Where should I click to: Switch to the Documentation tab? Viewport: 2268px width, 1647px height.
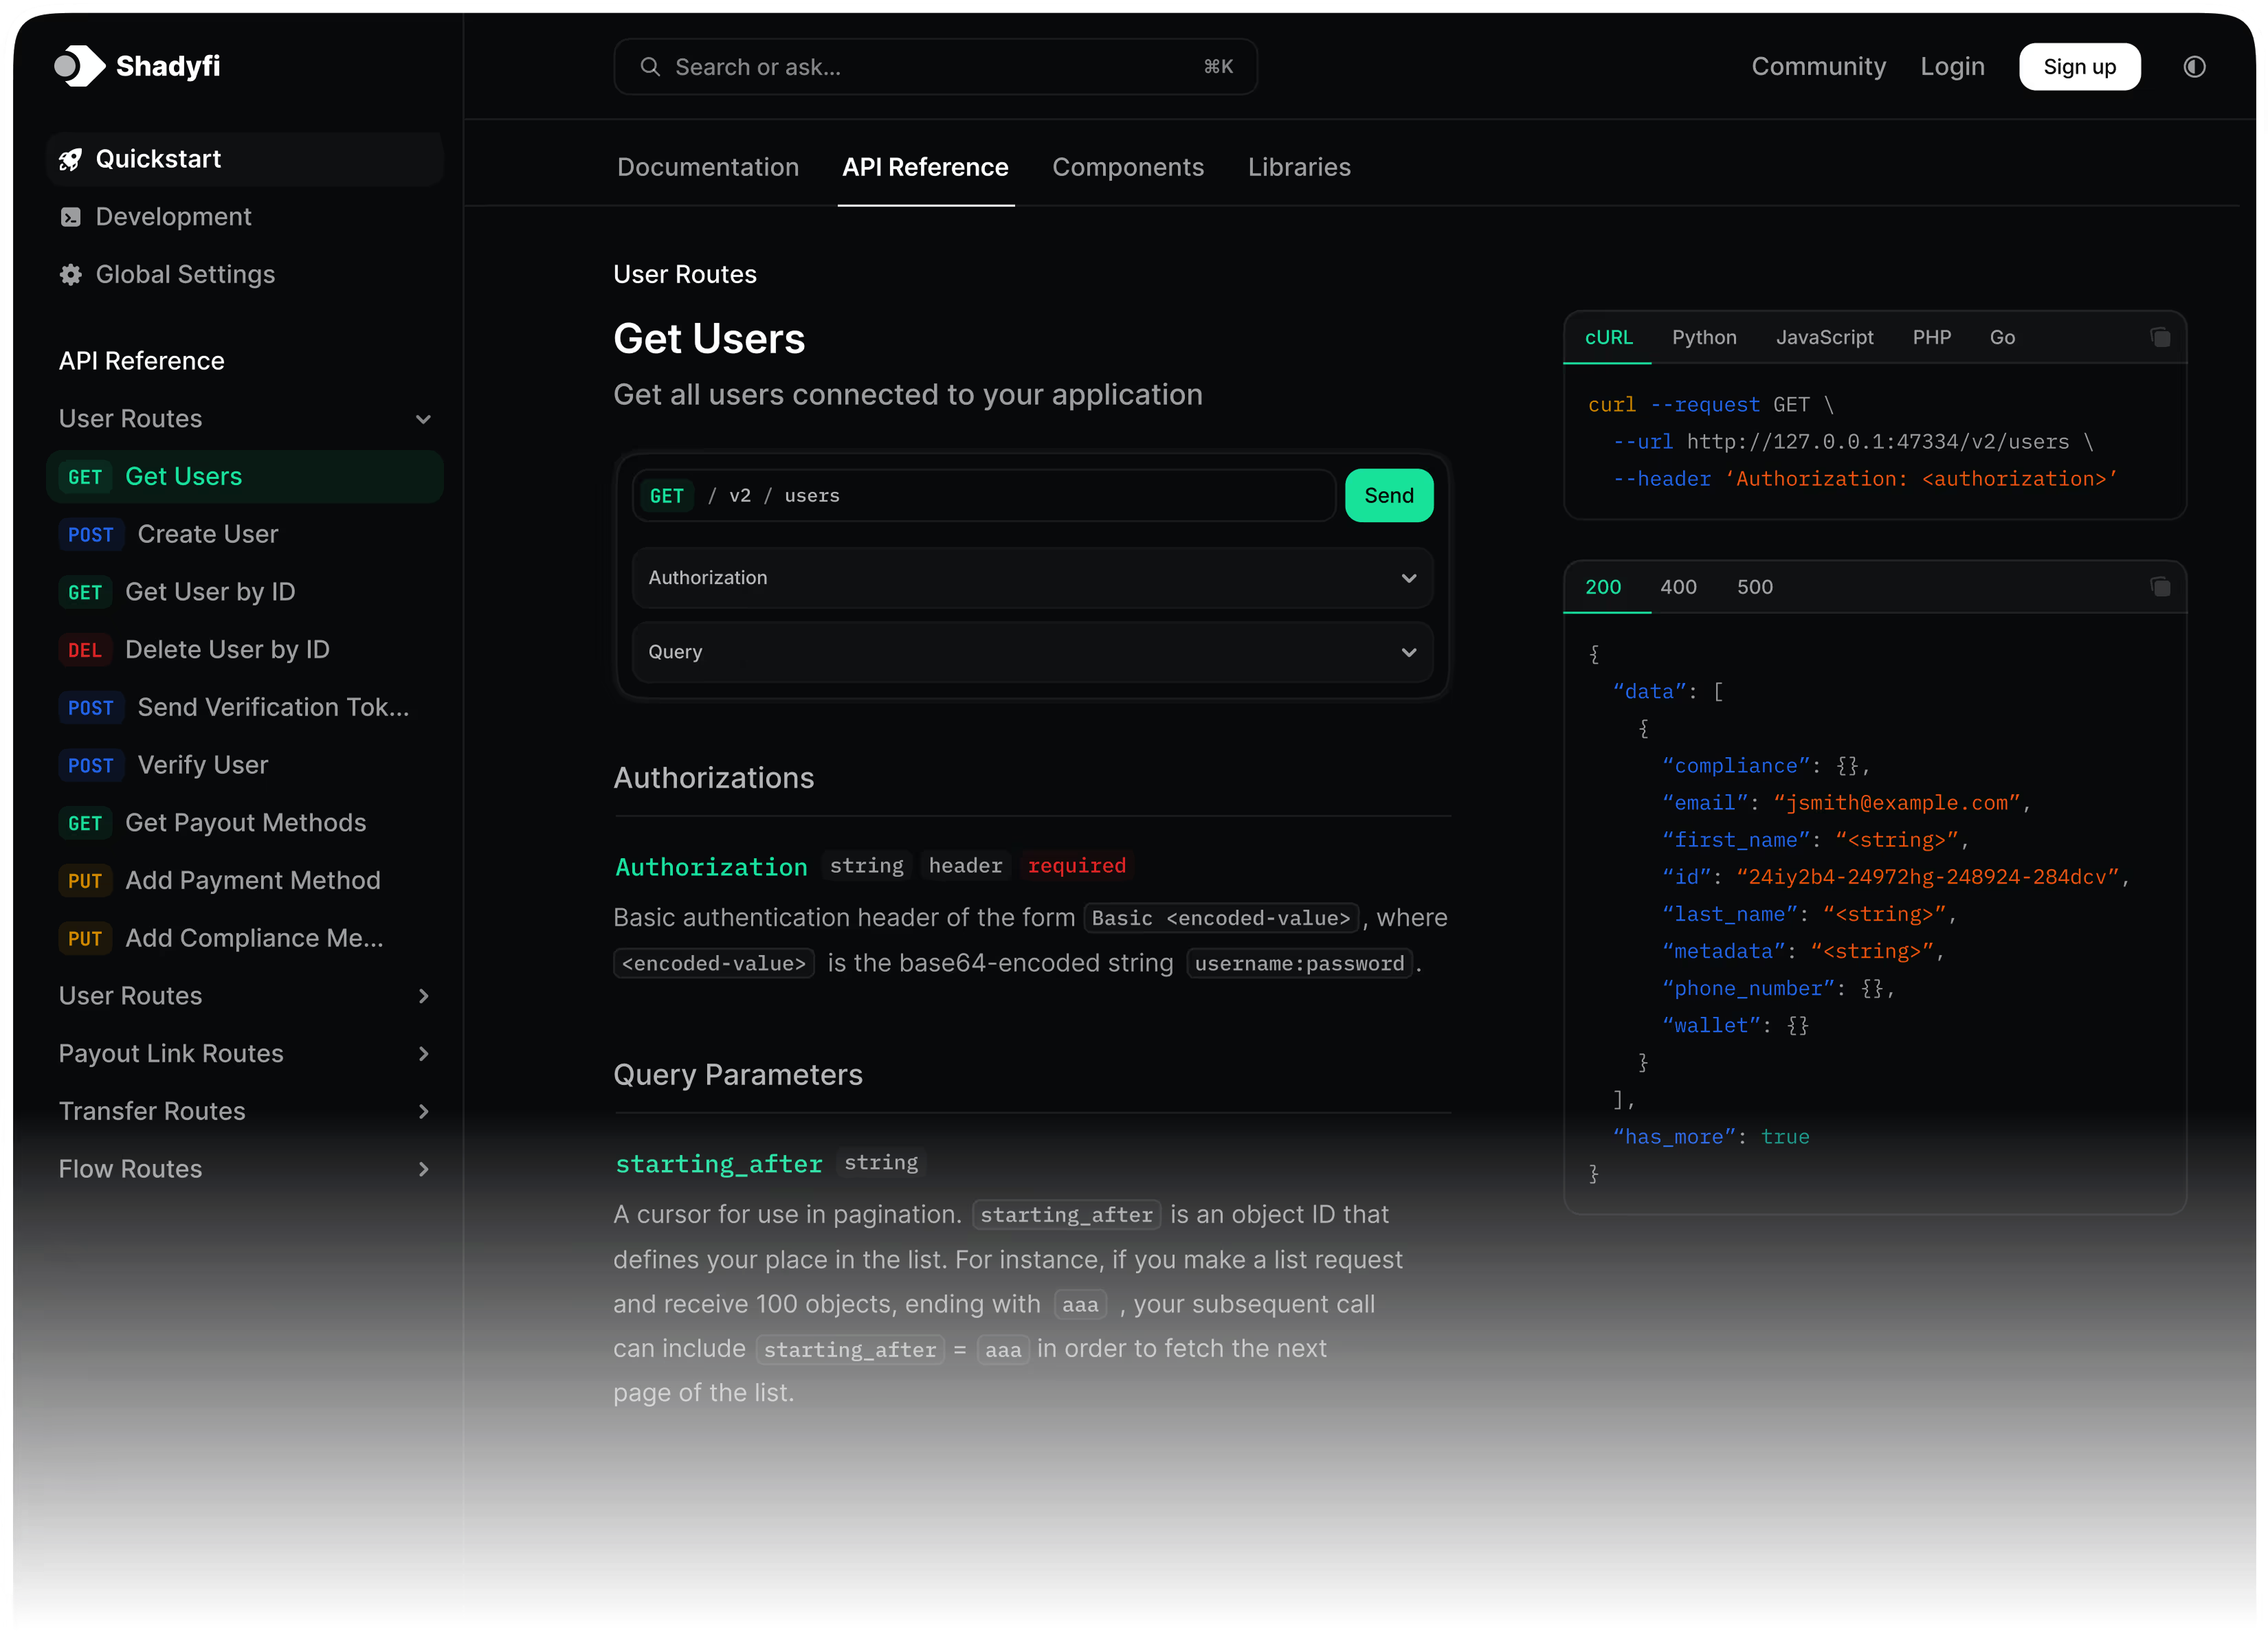coord(708,167)
